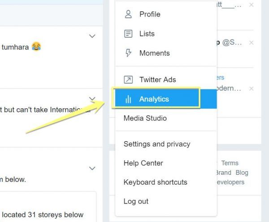Image resolution: width=269 pixels, height=222 pixels.
Task: Dismiss the 'odern...' suggested account
Action: 252,89
